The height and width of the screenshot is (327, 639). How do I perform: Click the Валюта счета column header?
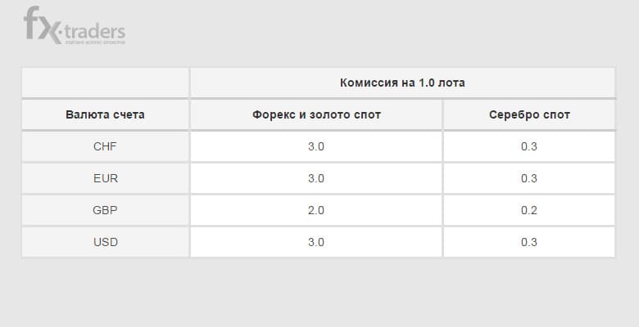(105, 114)
